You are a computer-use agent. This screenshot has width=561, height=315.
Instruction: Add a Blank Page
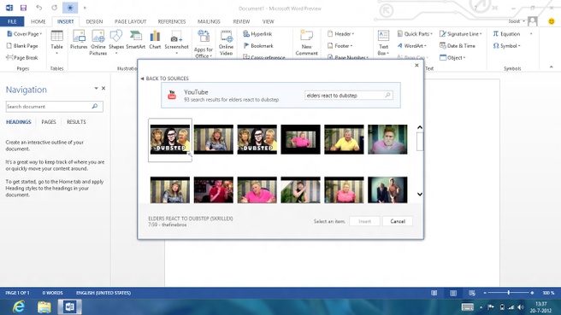[22, 46]
